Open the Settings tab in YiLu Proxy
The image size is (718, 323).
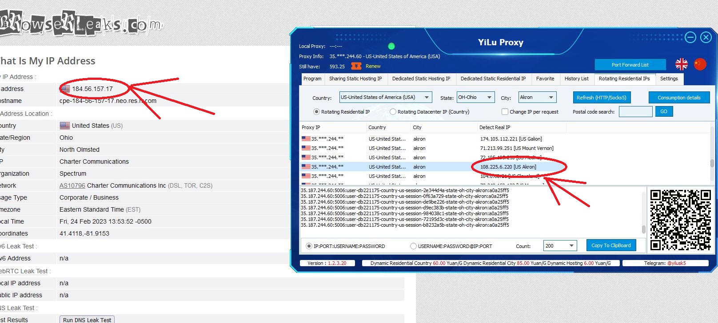click(x=669, y=79)
